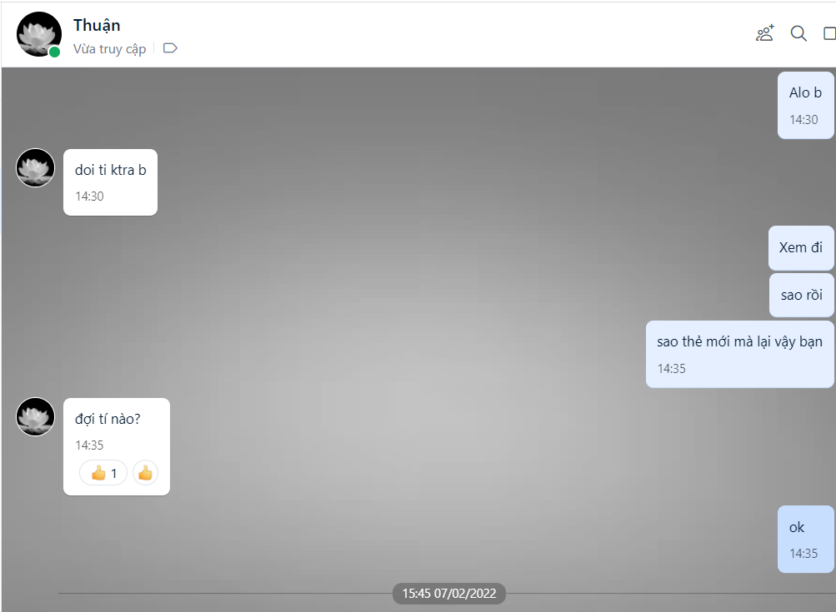This screenshot has height=612, width=836.
Task: Toggle the conversation info panel icon
Action: pos(829,33)
